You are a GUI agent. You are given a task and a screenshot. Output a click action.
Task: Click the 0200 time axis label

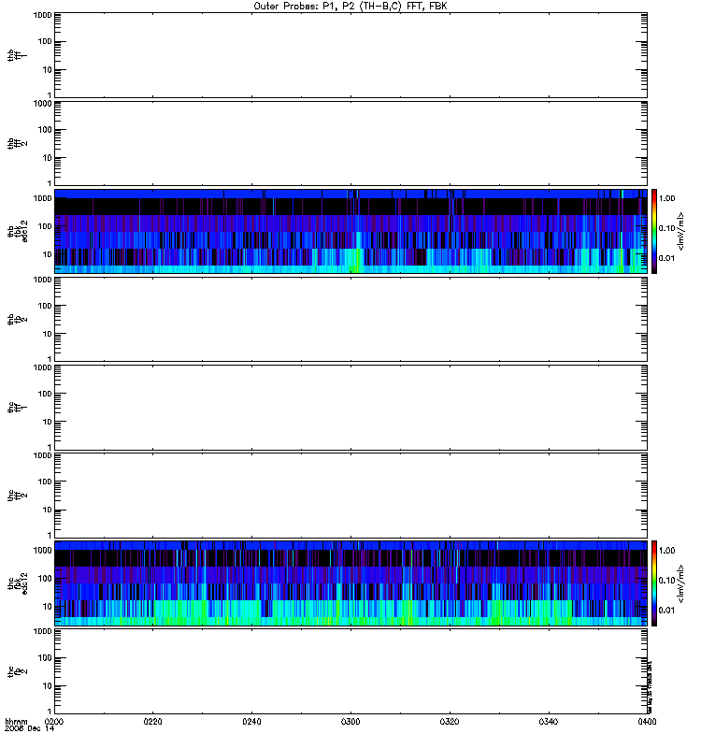pyautogui.click(x=54, y=722)
